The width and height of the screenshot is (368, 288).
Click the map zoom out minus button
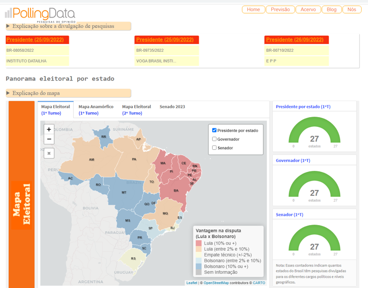[49, 139]
